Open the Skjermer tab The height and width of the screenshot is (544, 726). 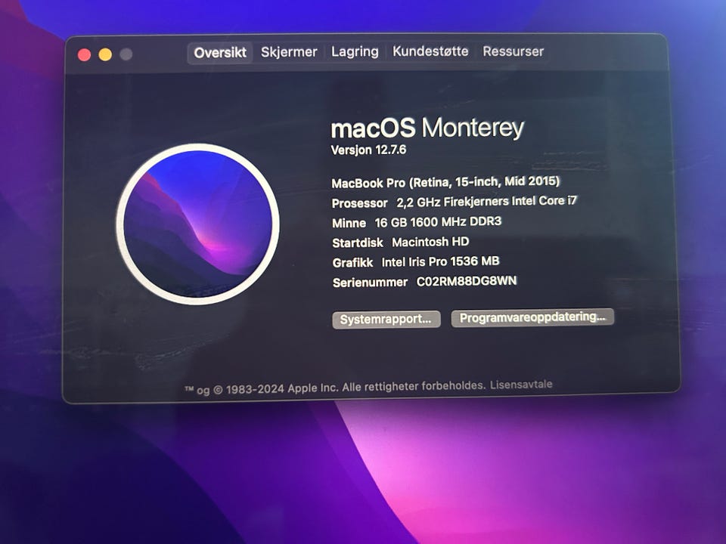coord(289,52)
